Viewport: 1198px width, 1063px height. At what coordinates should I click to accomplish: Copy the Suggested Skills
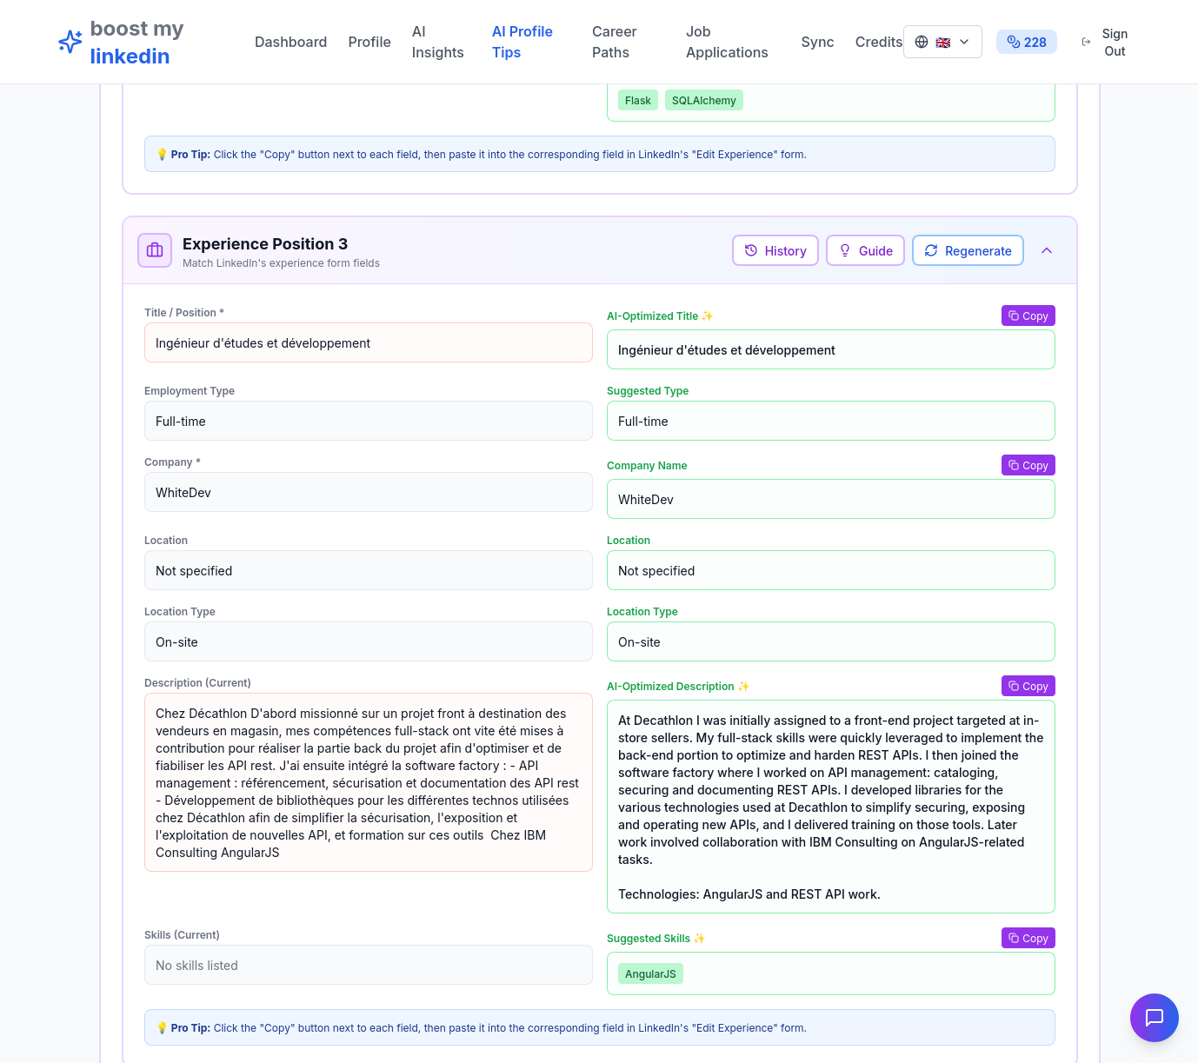point(1028,938)
